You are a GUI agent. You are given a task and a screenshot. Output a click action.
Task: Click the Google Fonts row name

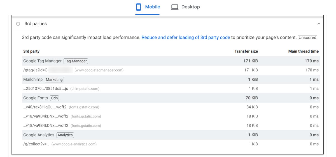tap(36, 98)
